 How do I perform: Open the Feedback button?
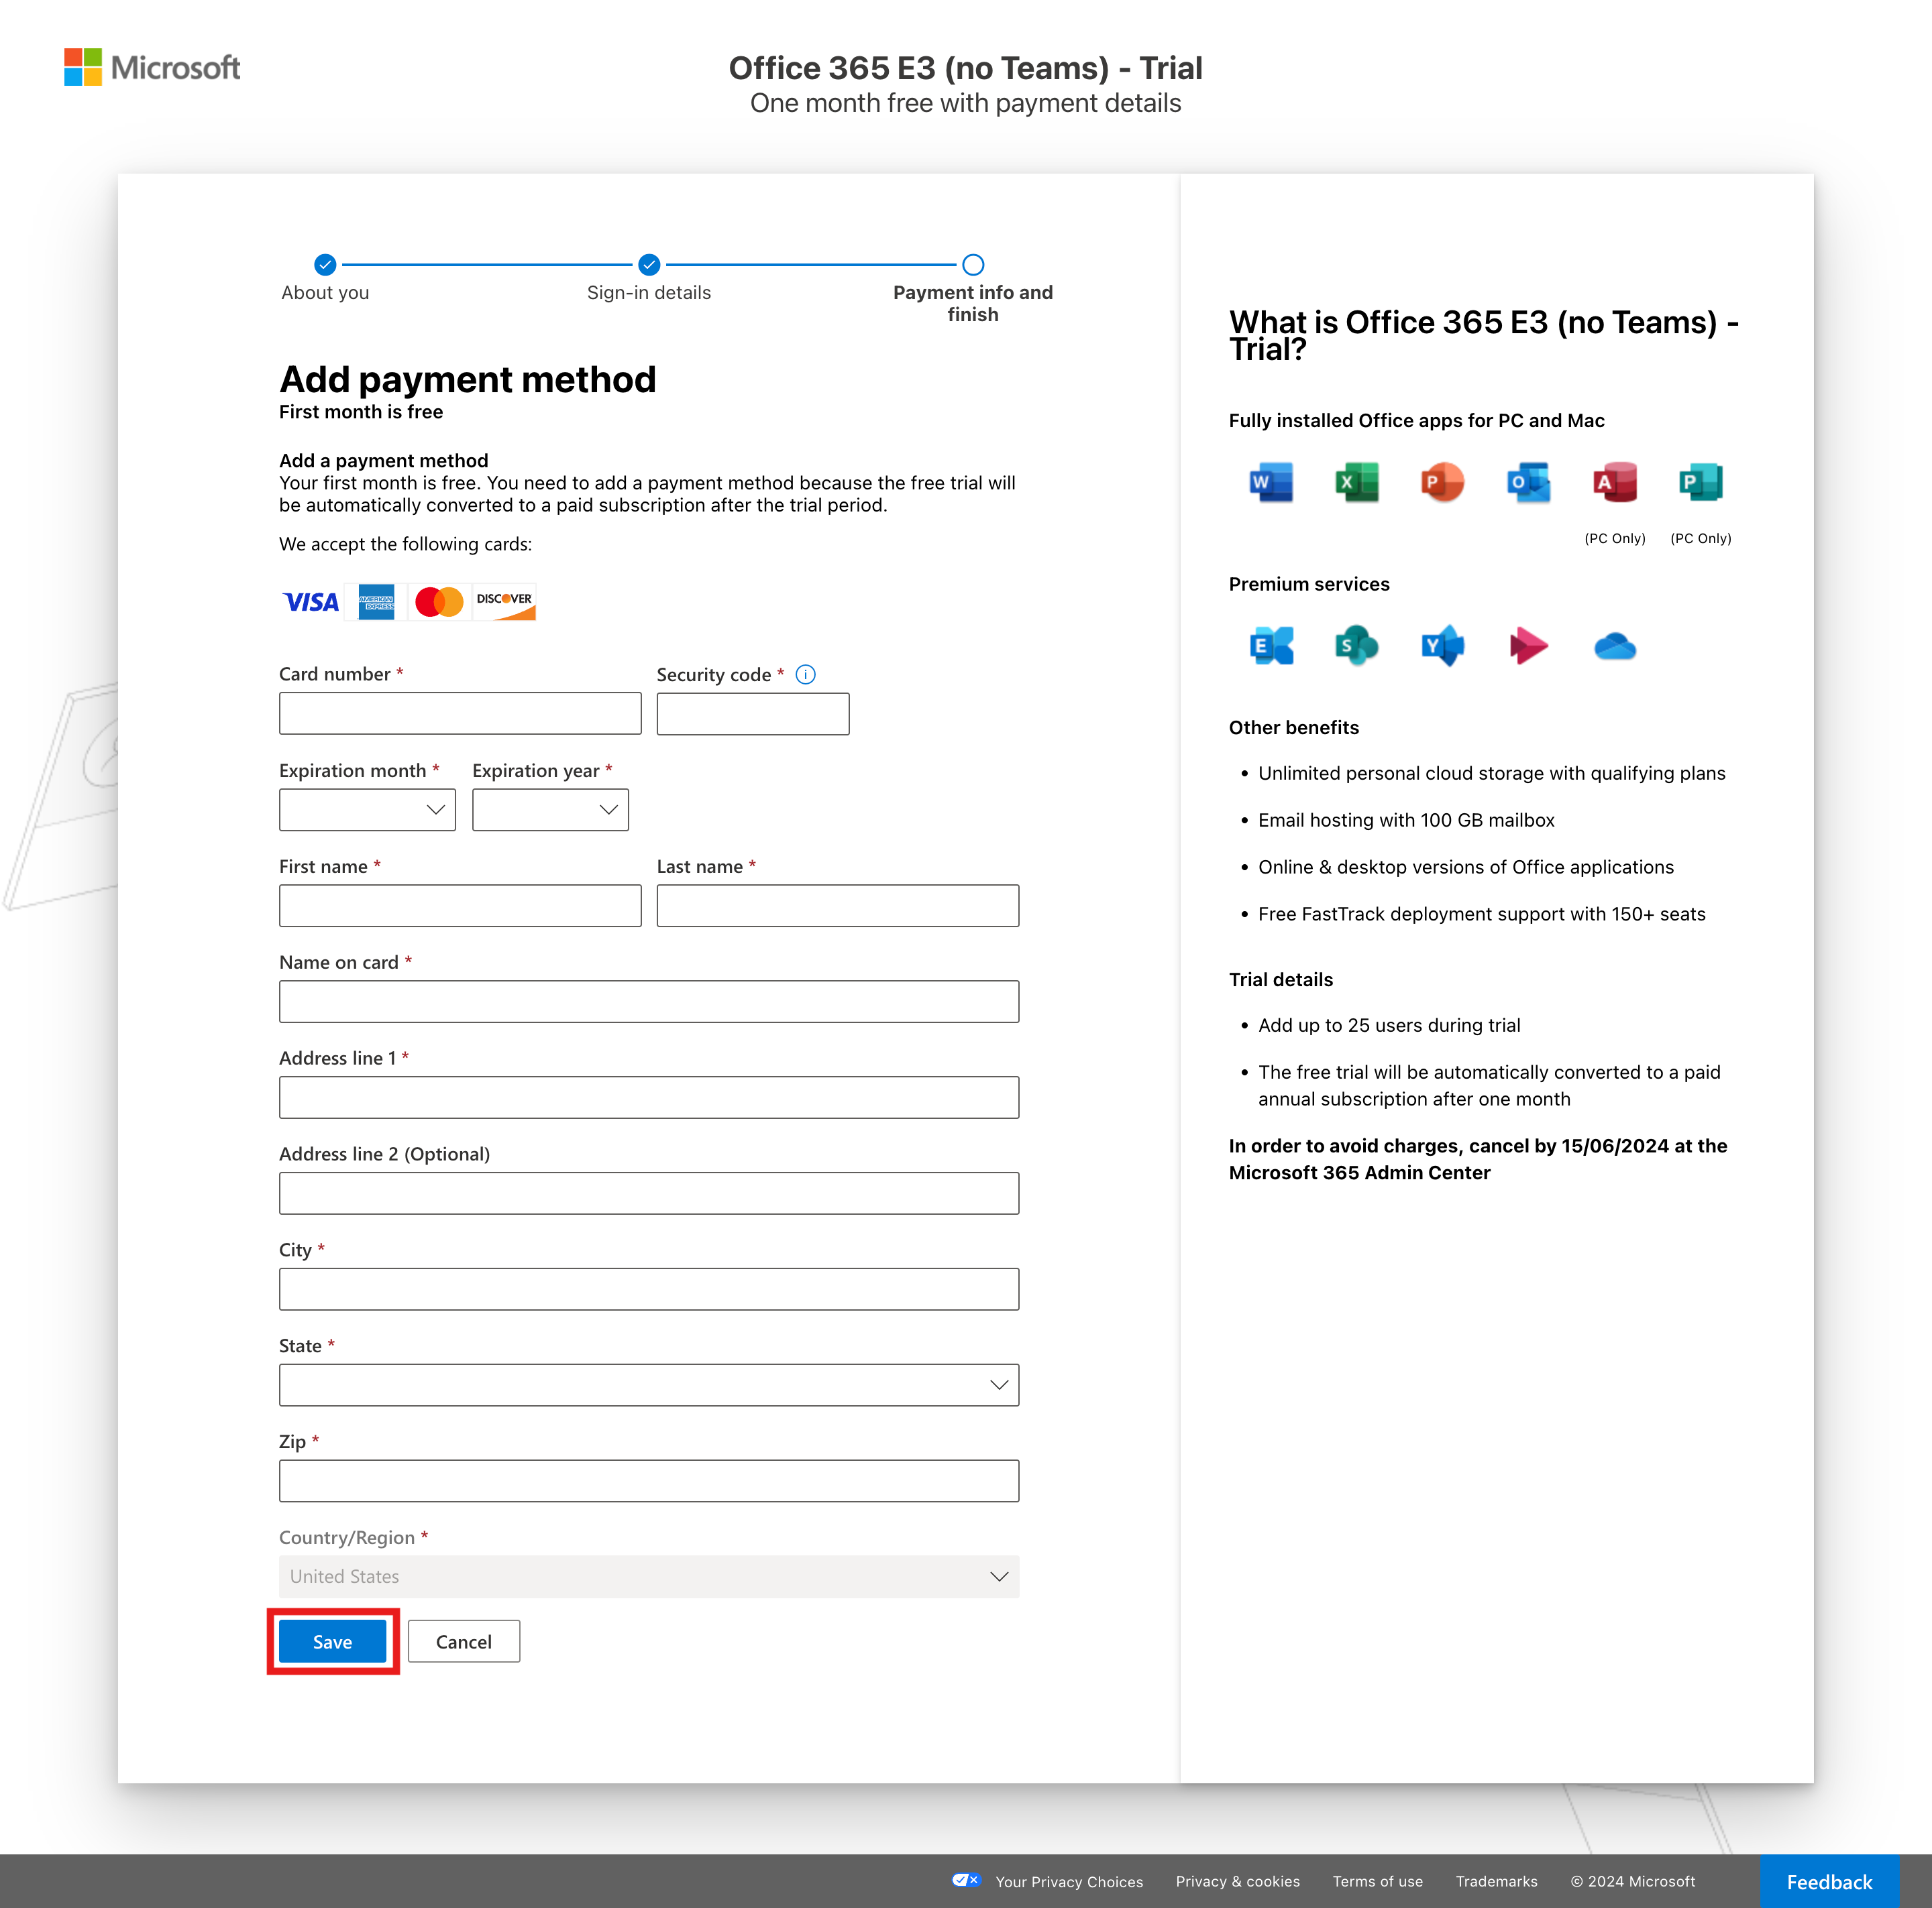point(1829,1881)
